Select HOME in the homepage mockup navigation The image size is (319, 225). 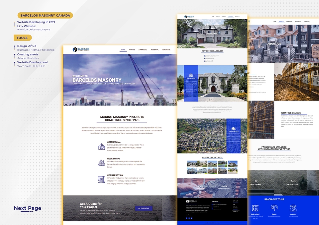pos(123,49)
